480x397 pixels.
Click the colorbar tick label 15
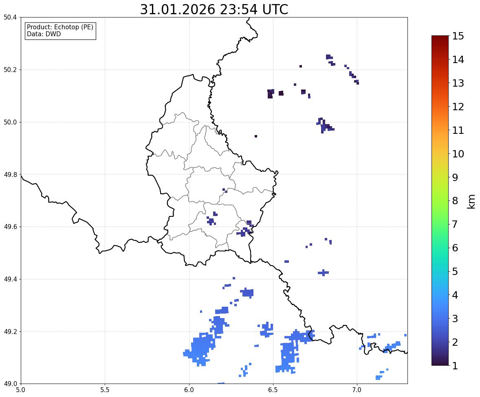coord(458,36)
